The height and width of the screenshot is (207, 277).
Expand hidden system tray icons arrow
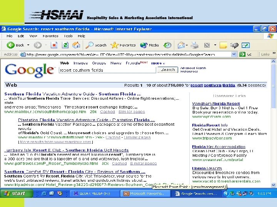coord(225,194)
